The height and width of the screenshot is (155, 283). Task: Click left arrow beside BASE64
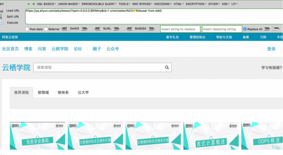click(x=129, y=29)
